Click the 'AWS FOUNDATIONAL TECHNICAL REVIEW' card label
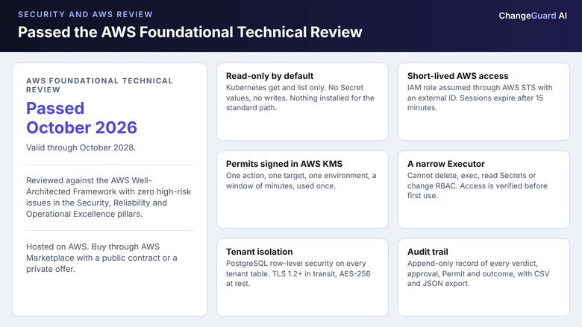Viewport: 582px width, 327px height. [99, 85]
